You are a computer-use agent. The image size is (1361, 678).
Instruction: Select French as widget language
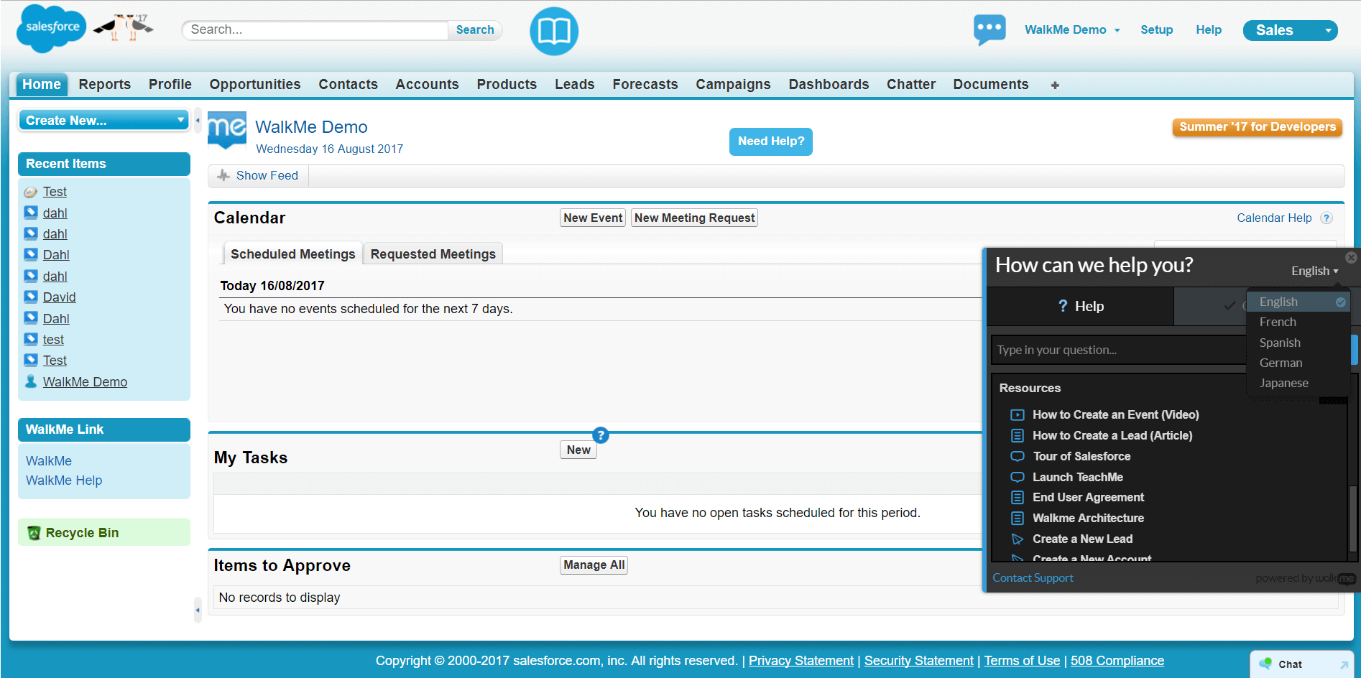1278,322
